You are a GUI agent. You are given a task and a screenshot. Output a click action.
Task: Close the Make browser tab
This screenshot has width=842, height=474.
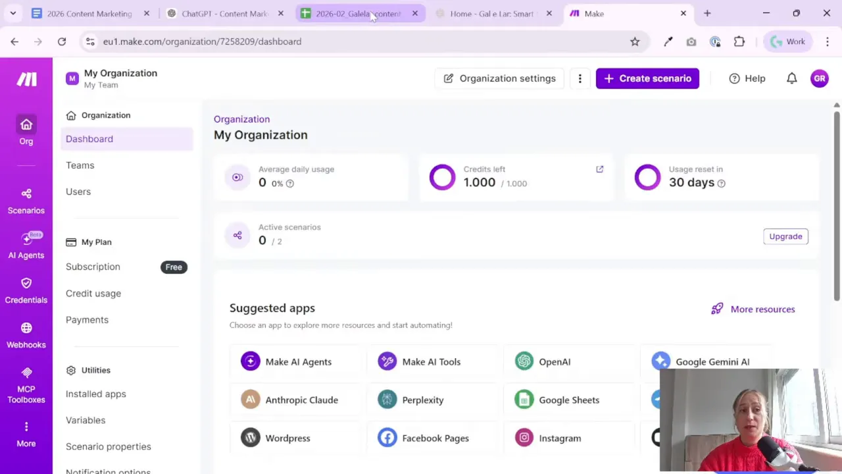683,13
